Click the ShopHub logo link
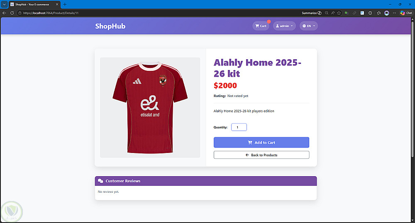 point(110,26)
